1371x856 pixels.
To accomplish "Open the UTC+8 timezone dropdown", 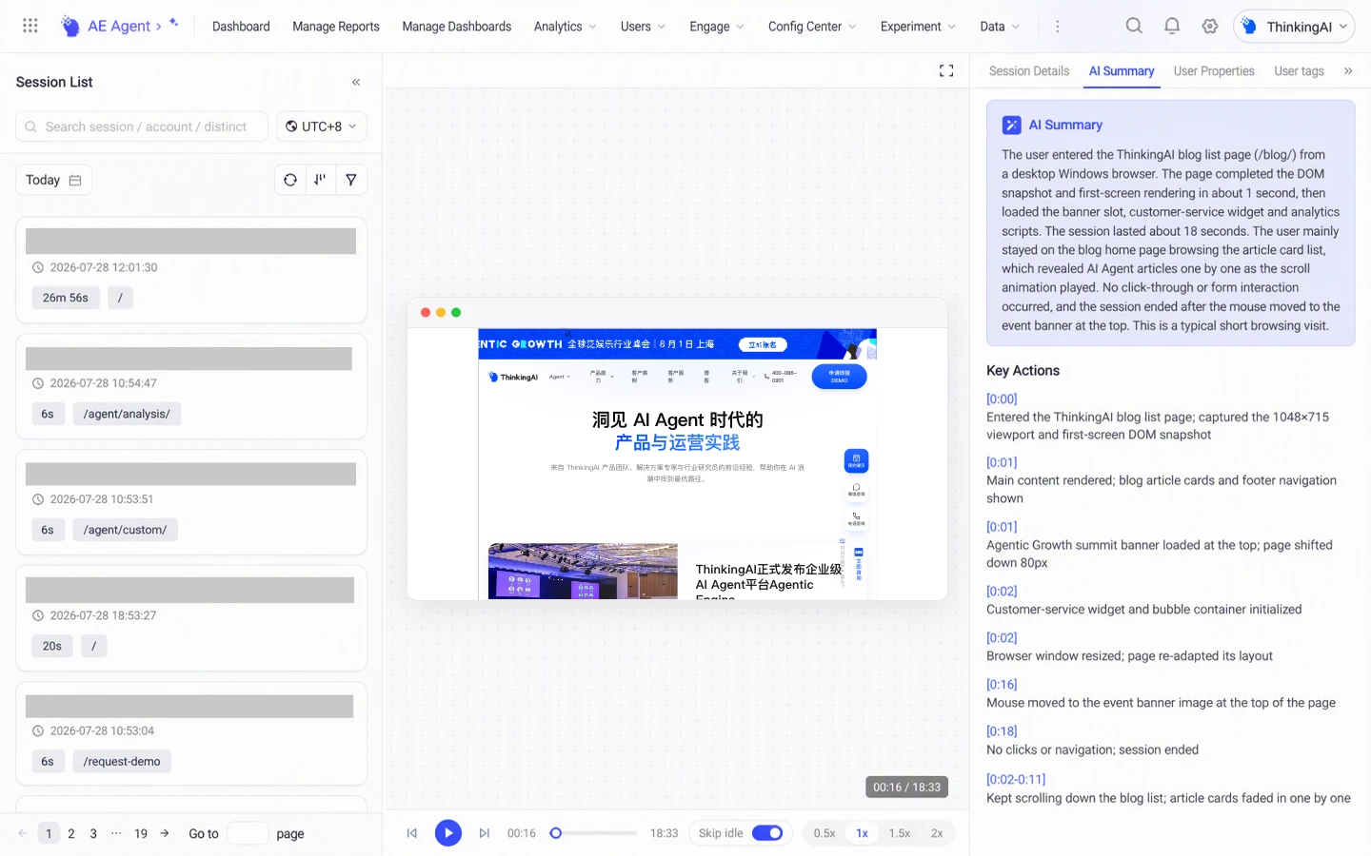I will [322, 126].
